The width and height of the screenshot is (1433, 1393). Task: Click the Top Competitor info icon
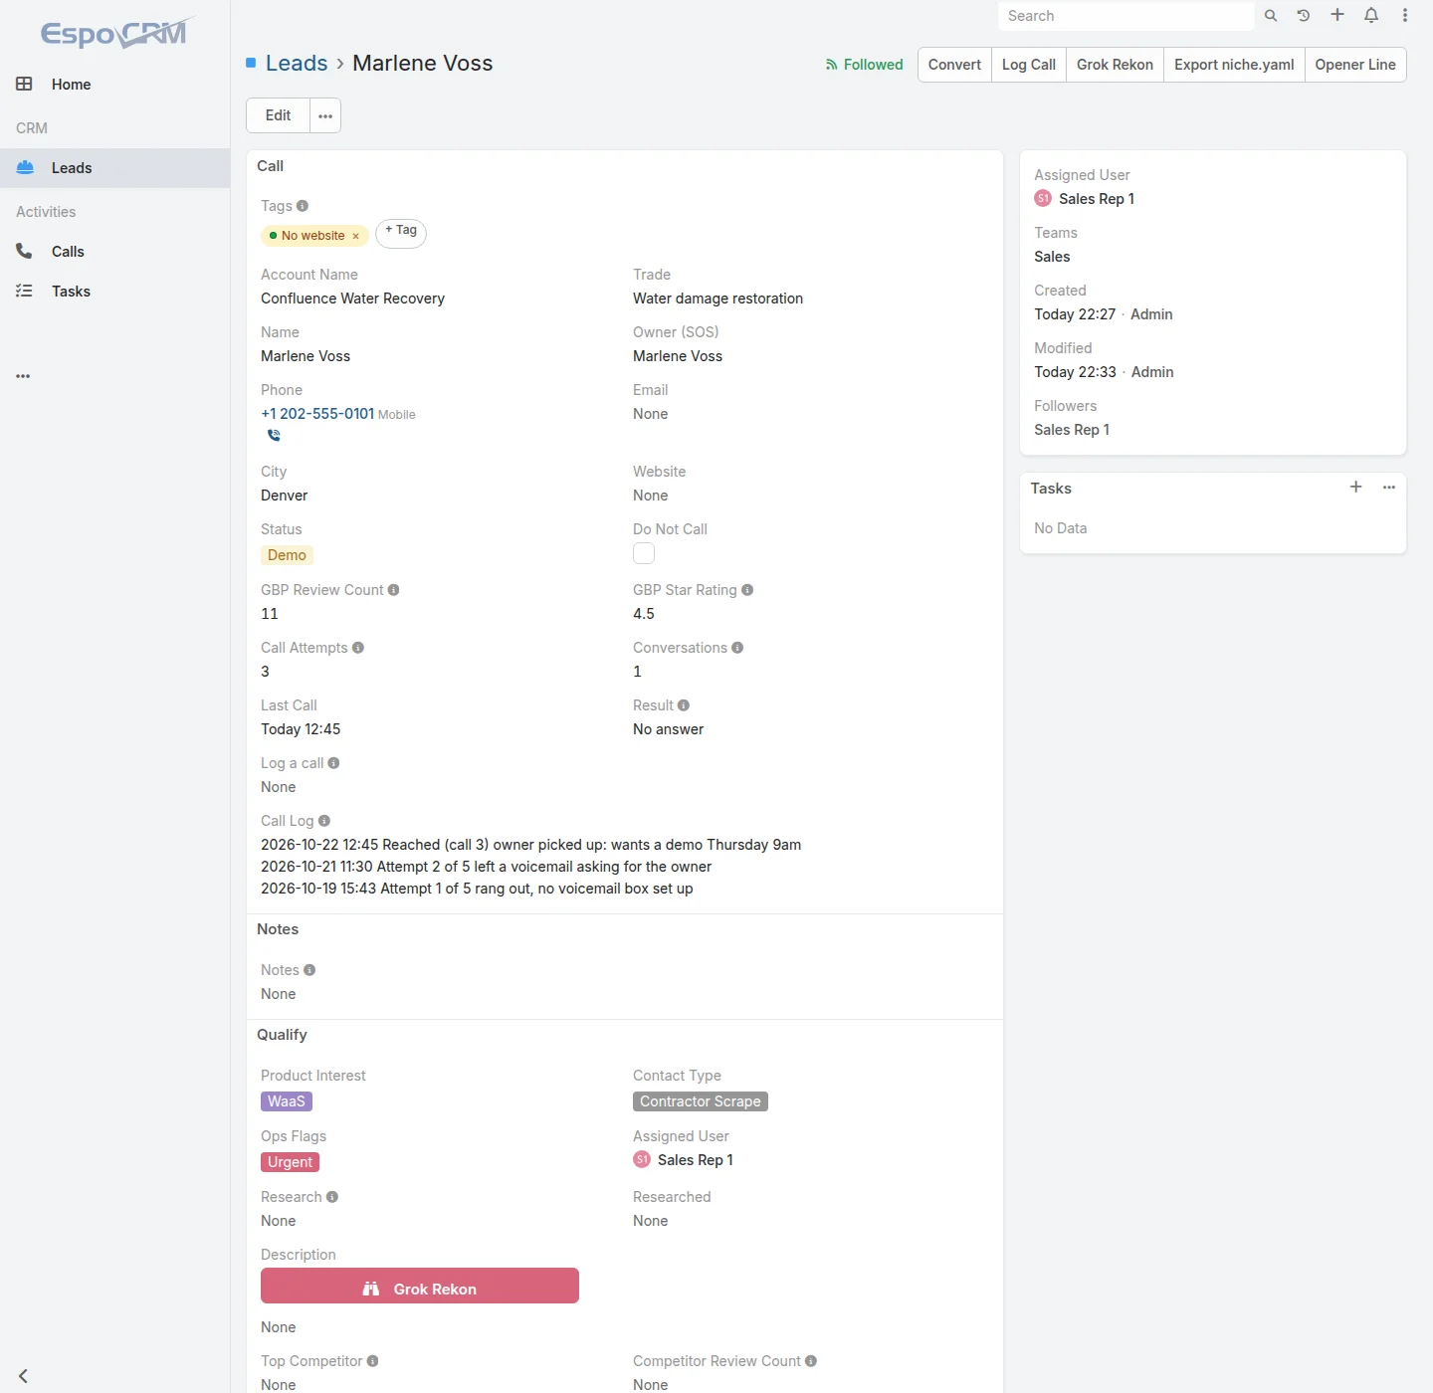pos(372,1361)
